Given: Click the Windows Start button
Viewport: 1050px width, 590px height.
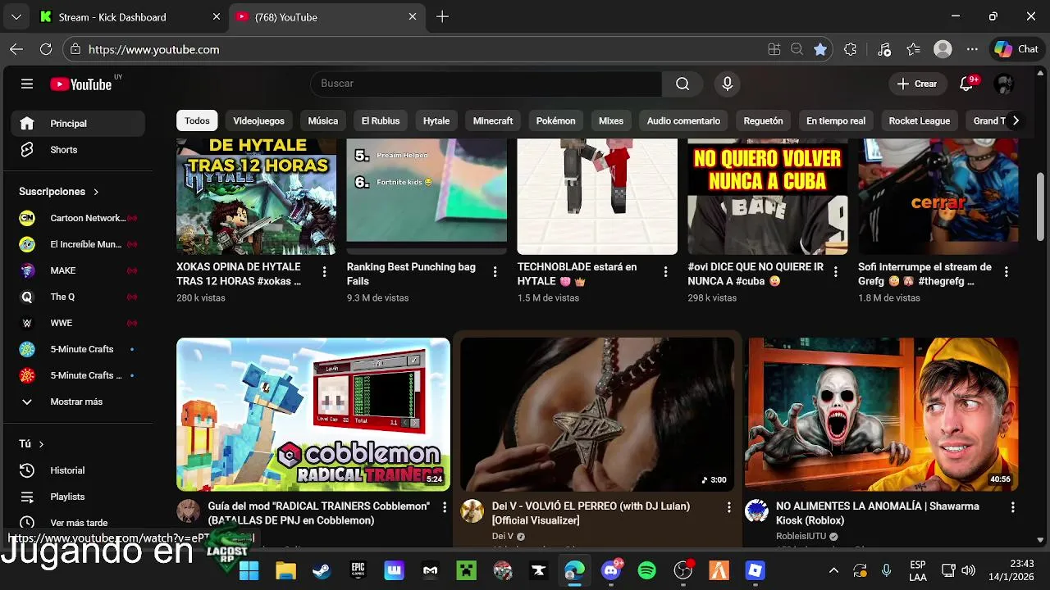Looking at the screenshot, I should click(249, 570).
